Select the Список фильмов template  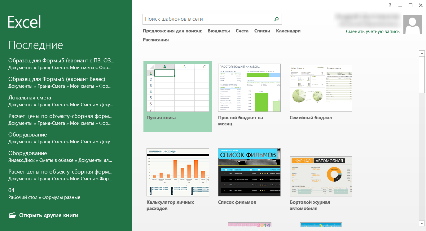tap(249, 172)
